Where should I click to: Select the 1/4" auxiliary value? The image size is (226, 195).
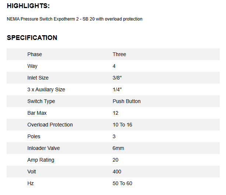117,89
